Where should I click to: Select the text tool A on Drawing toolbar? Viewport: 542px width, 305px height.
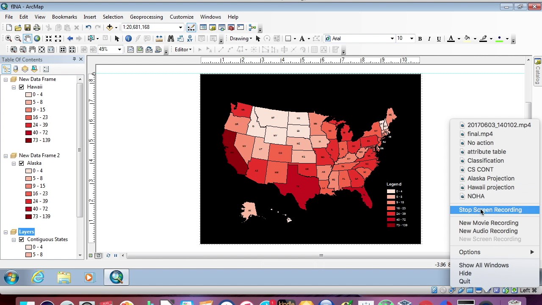coord(302,39)
